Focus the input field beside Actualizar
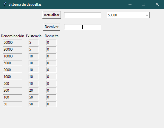 pos(83,15)
